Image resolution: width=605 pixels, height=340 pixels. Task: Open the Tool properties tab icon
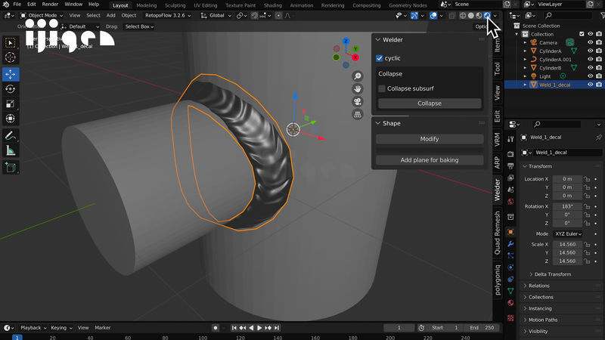[x=510, y=139]
